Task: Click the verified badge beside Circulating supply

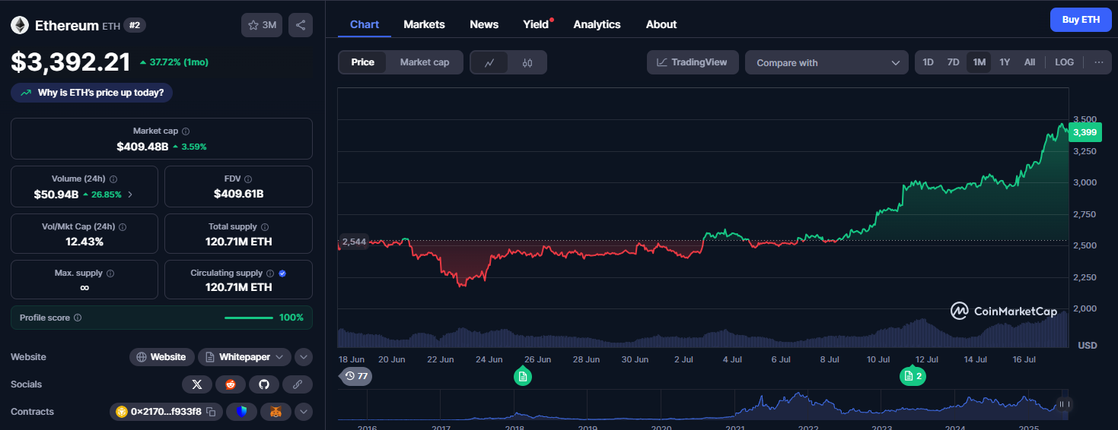Action: click(282, 273)
